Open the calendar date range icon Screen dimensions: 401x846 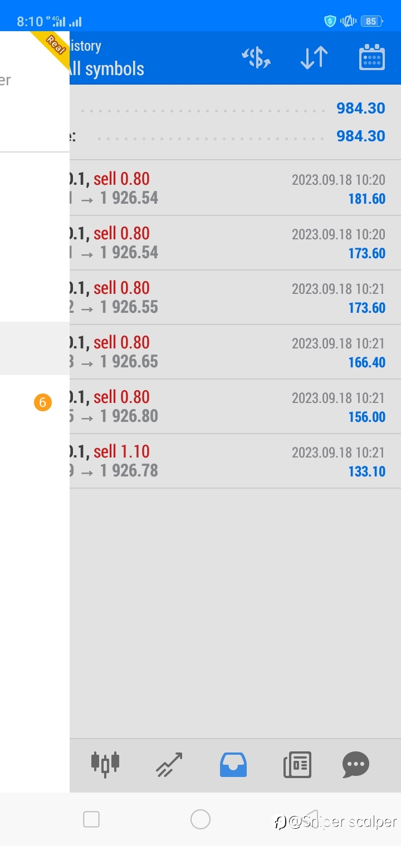(x=371, y=58)
